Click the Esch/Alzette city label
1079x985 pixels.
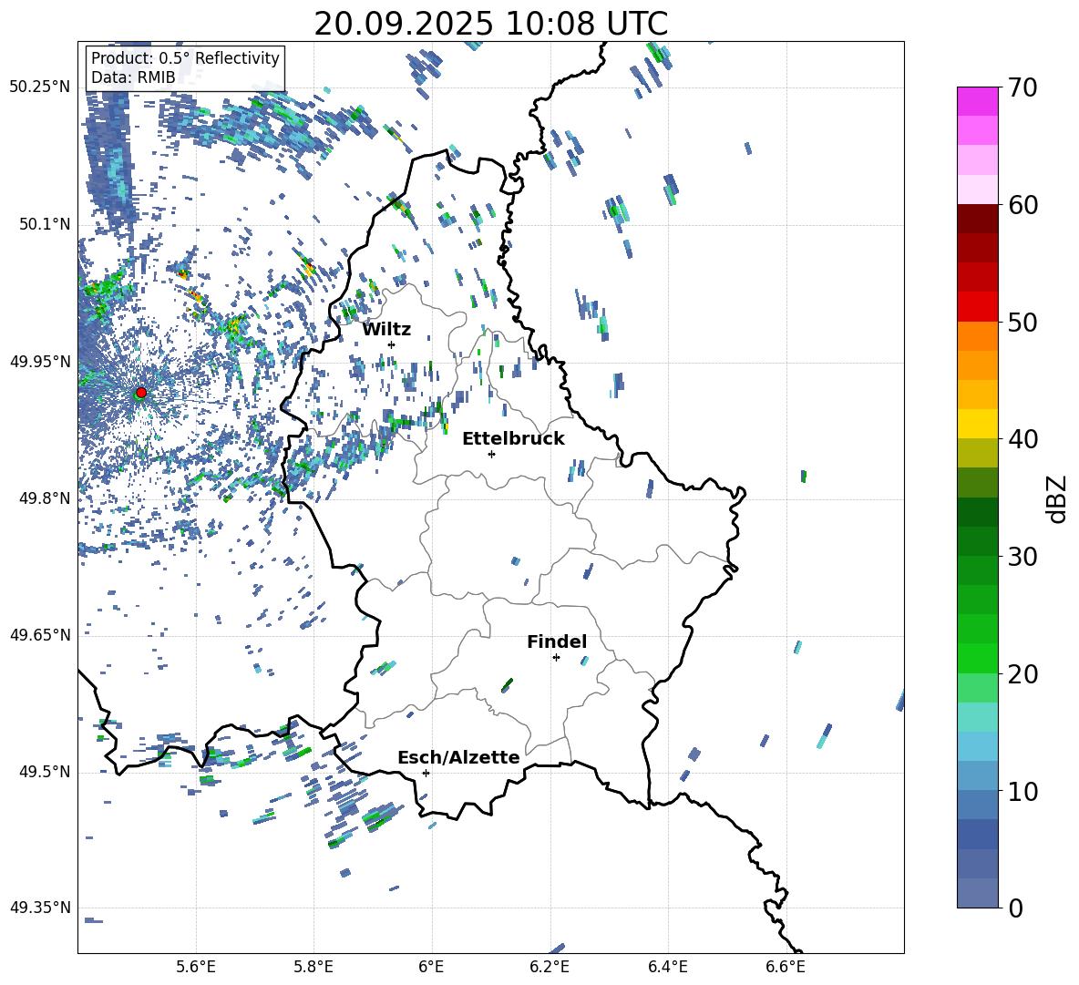458,757
